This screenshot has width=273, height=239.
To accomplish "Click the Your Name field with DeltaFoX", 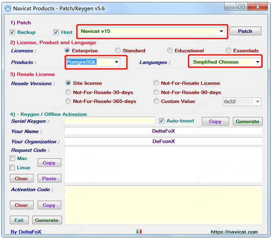I will (x=163, y=131).
